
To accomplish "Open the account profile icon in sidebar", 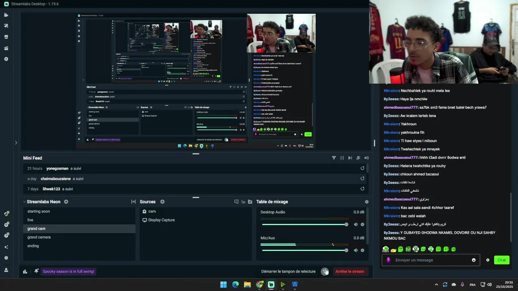I will click(x=6, y=270).
